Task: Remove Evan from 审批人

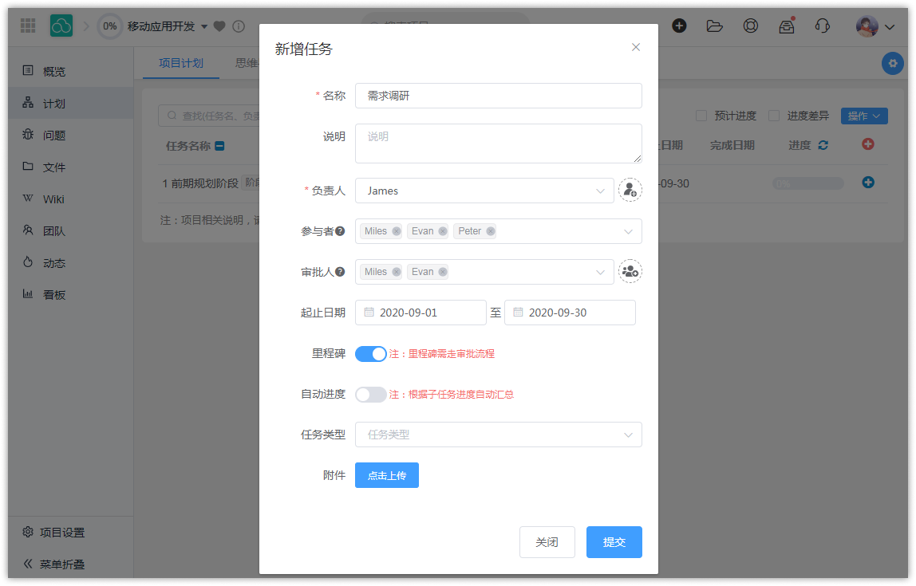Action: [443, 271]
